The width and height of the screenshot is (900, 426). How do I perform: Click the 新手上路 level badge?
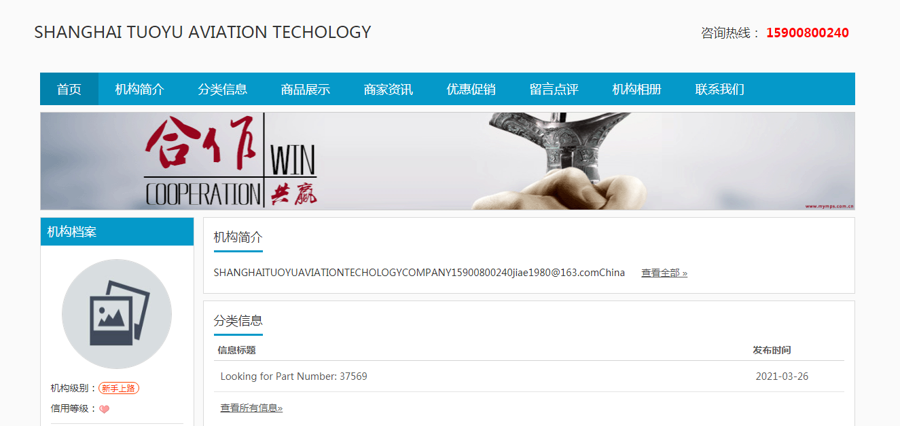(x=119, y=388)
